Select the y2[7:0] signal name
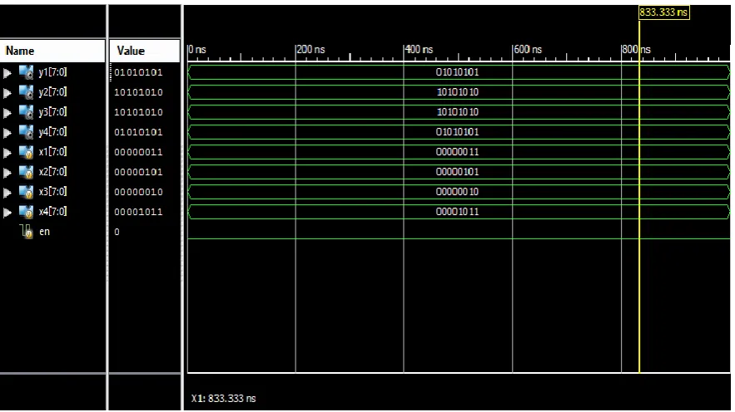735x412 pixels. point(53,92)
